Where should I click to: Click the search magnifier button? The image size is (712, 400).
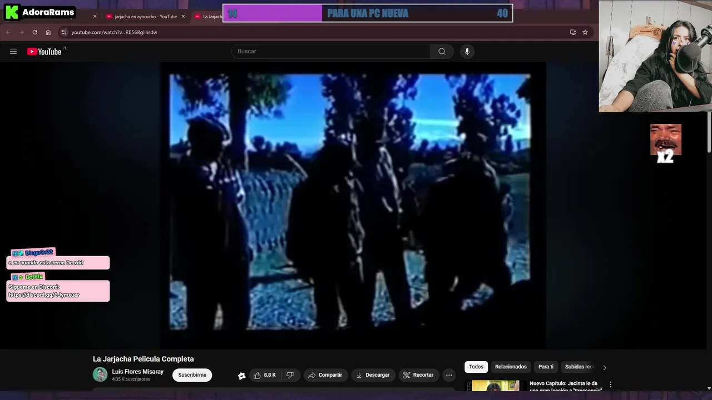point(442,52)
